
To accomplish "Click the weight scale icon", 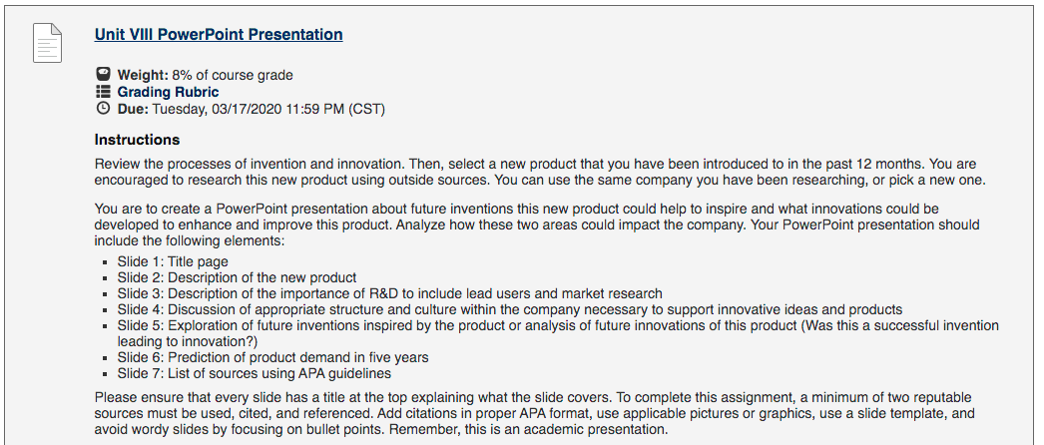I will point(103,75).
